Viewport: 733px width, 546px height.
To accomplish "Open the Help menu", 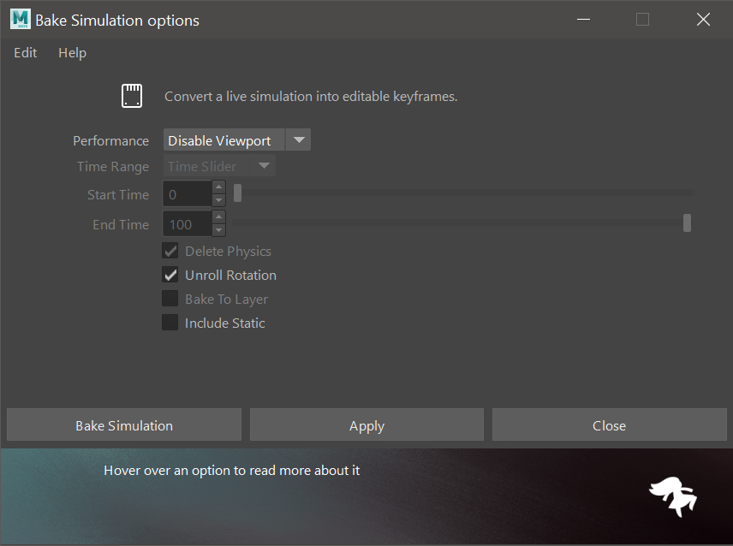I will tap(72, 53).
